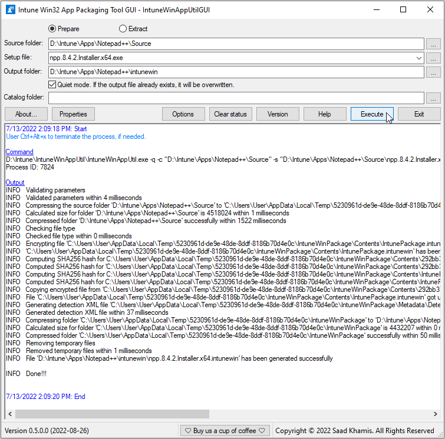Viewport: 445px width, 439px height.
Task: Click the Command link in the log
Action: pos(19,152)
